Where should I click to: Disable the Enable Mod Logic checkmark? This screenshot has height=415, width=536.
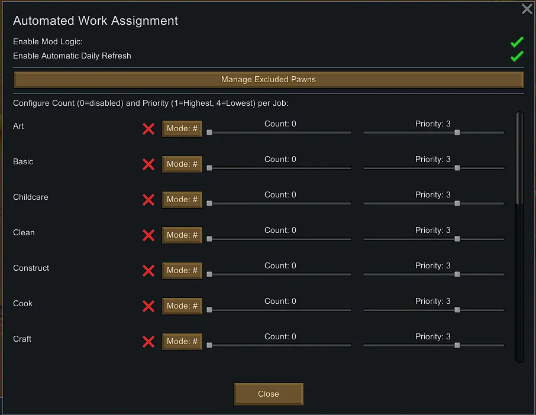pos(517,42)
